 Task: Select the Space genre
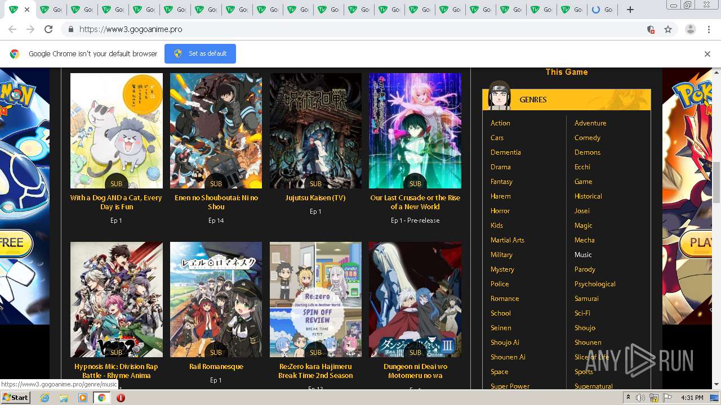(x=500, y=372)
